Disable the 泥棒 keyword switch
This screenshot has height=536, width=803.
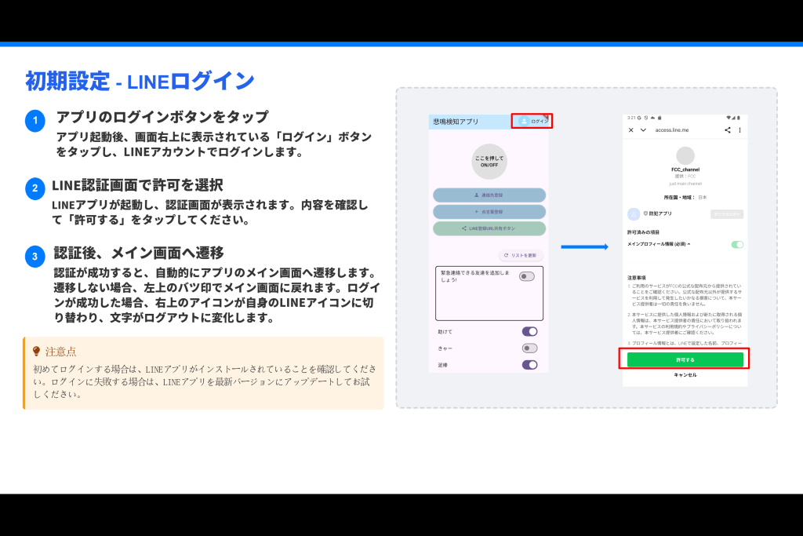(529, 365)
